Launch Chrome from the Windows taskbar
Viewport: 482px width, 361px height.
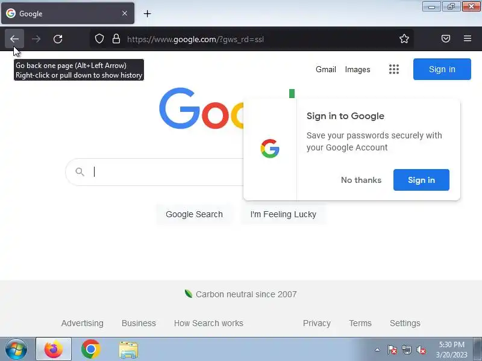click(x=91, y=349)
